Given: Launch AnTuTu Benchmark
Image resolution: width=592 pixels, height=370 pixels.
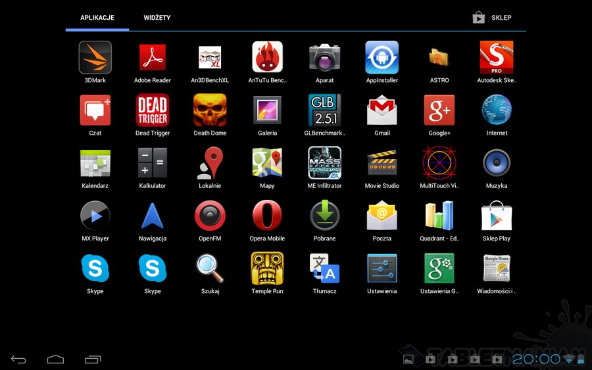Looking at the screenshot, I should 267,57.
